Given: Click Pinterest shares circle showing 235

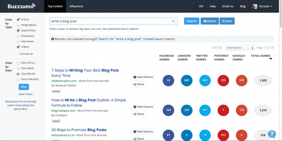Looking at the screenshot, I should [223, 80].
